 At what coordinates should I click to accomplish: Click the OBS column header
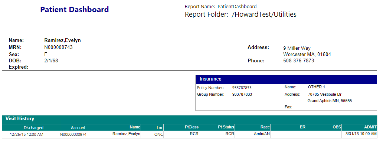pyautogui.click(x=324, y=127)
